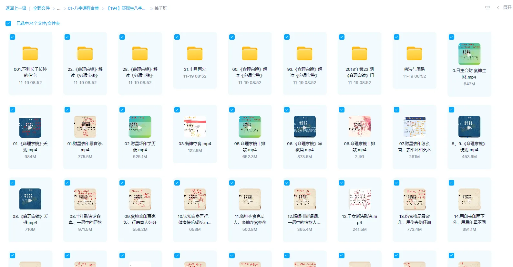
Task: Click the 2.4G file size text
Action: pos(360,156)
